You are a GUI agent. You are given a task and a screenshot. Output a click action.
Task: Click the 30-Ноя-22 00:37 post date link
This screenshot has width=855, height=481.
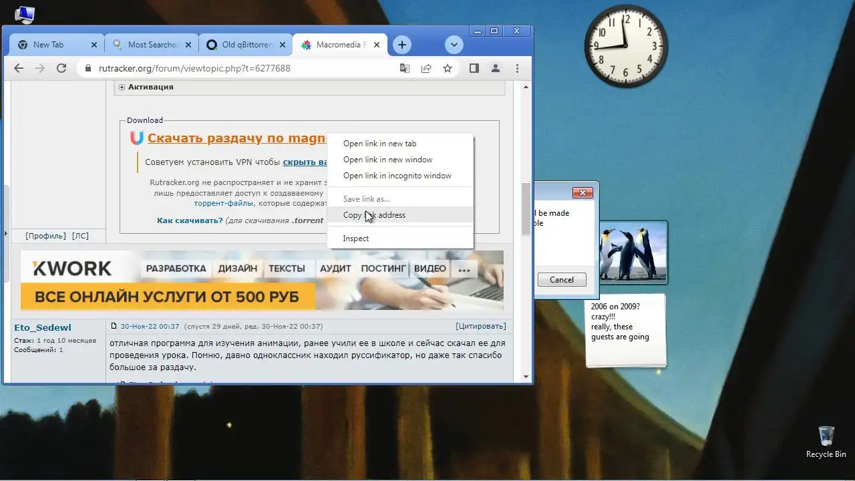(150, 327)
